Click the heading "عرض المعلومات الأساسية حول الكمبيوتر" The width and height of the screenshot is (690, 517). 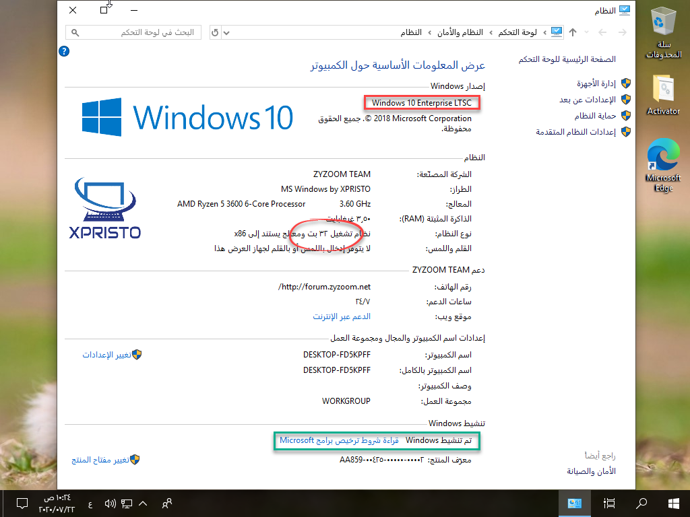pos(398,65)
